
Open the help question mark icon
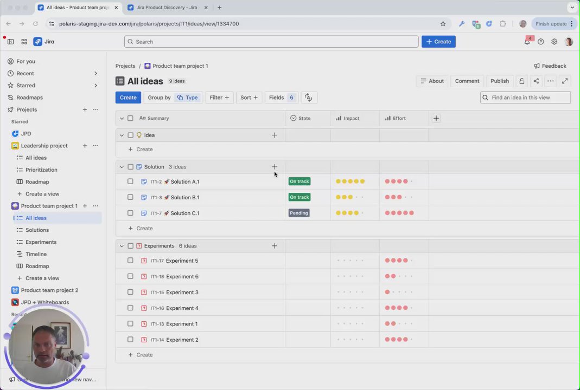coord(541,42)
